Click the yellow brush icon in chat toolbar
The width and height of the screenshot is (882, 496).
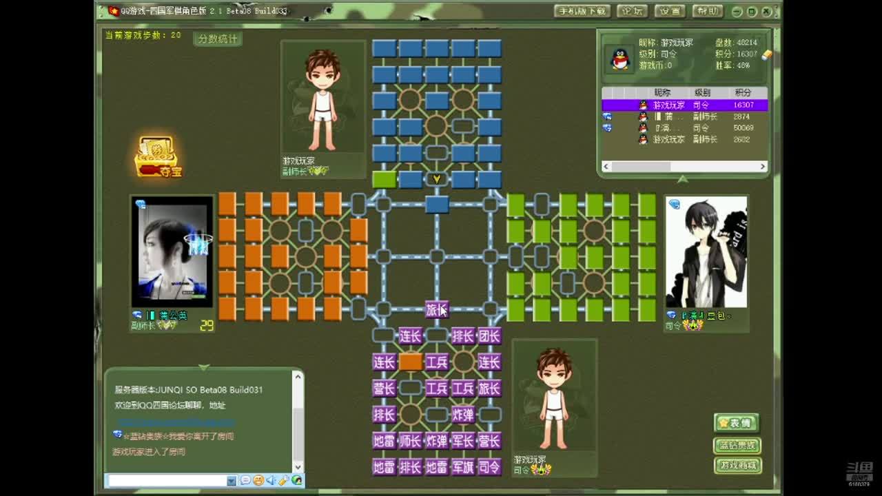[x=283, y=480]
